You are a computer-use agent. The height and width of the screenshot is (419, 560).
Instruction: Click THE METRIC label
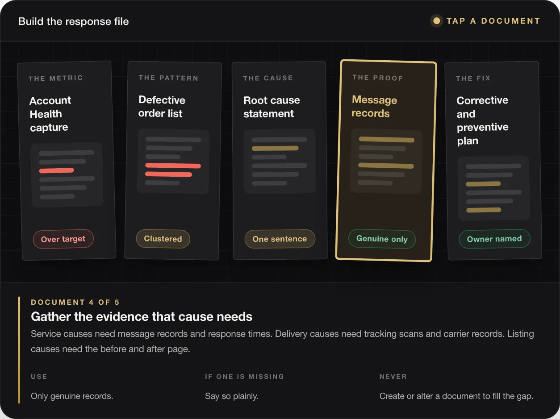56,79
